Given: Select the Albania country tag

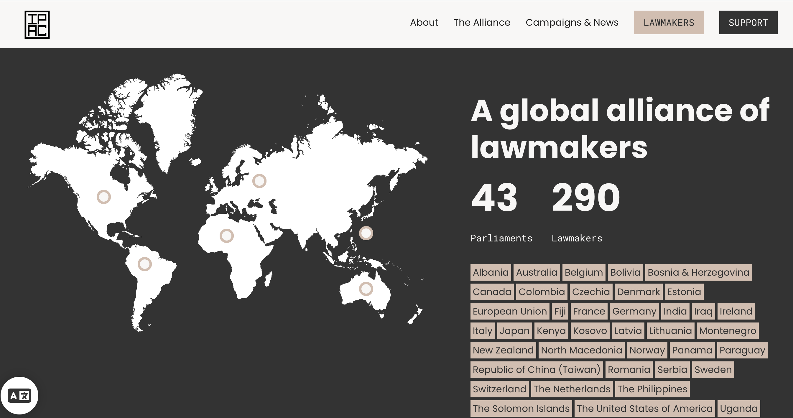Looking at the screenshot, I should [490, 272].
